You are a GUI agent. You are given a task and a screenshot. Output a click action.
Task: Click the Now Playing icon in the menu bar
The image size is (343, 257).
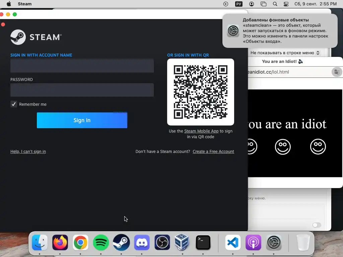(x=226, y=4)
